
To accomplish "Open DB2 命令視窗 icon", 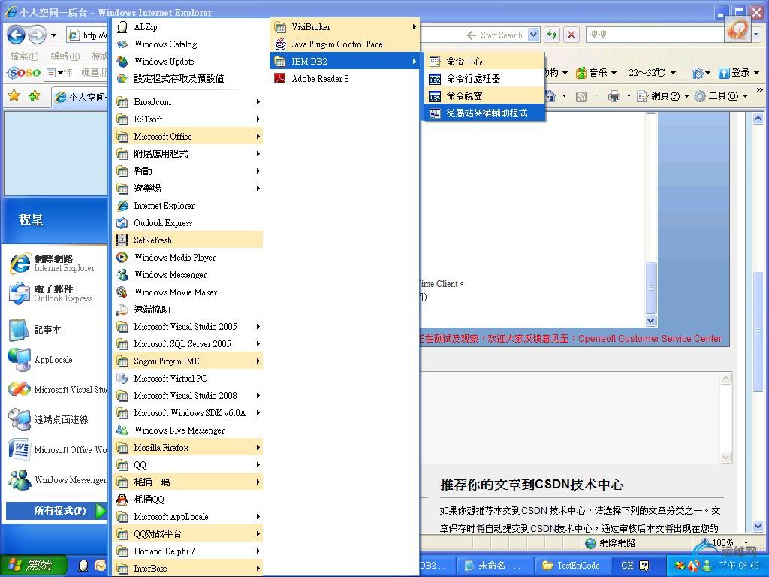I will tap(435, 95).
